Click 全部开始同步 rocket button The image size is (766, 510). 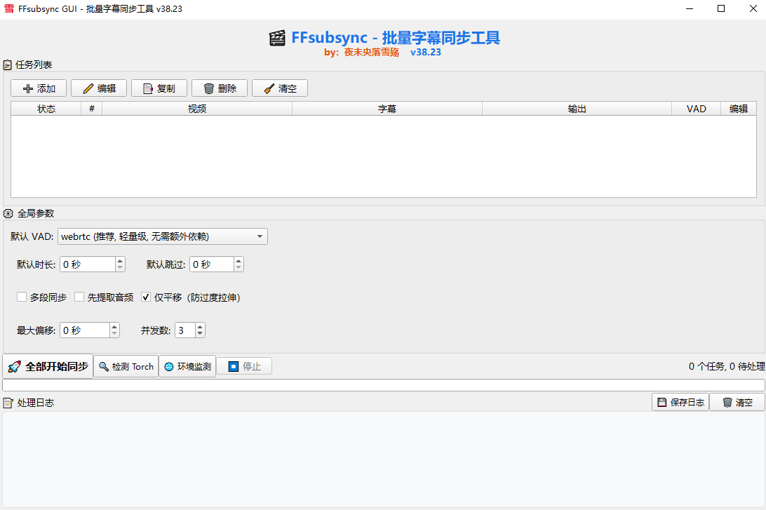[x=48, y=366]
